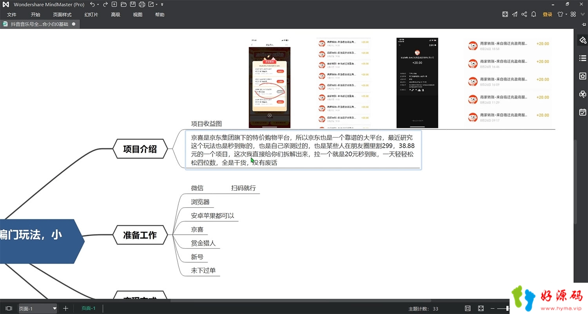Select the 微信 subtopic
Viewport: 588px width, 314px height.
(197, 188)
